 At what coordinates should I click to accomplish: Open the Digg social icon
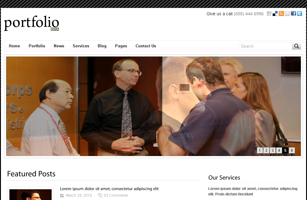pyautogui.click(x=269, y=13)
